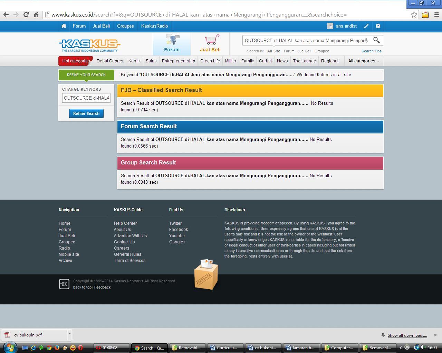The width and height of the screenshot is (442, 353).
Task: Click the volume icon in system tray
Action: coord(423,347)
